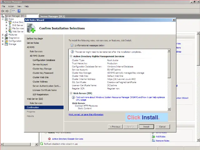The image size is (200, 150).
Task: Go to Cluster Web Site wizard step
Action: [x=41, y=77]
